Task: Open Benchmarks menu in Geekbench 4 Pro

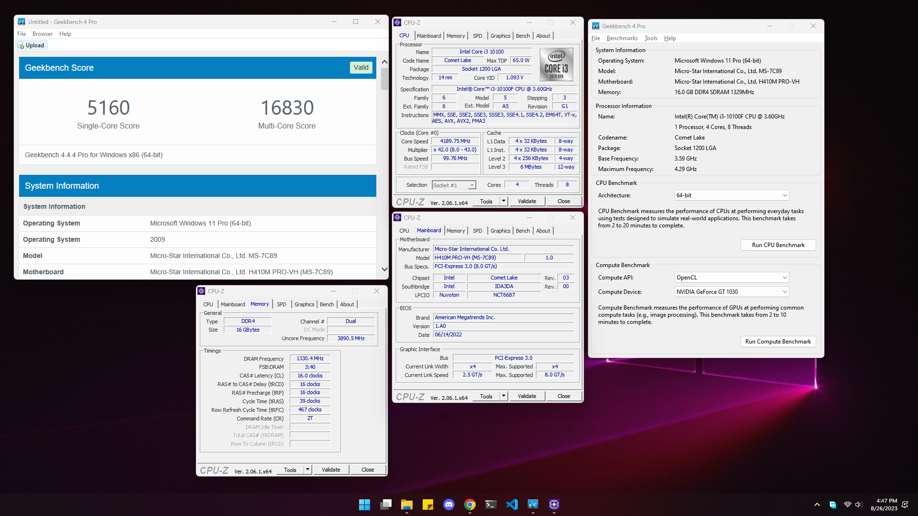Action: [x=622, y=38]
